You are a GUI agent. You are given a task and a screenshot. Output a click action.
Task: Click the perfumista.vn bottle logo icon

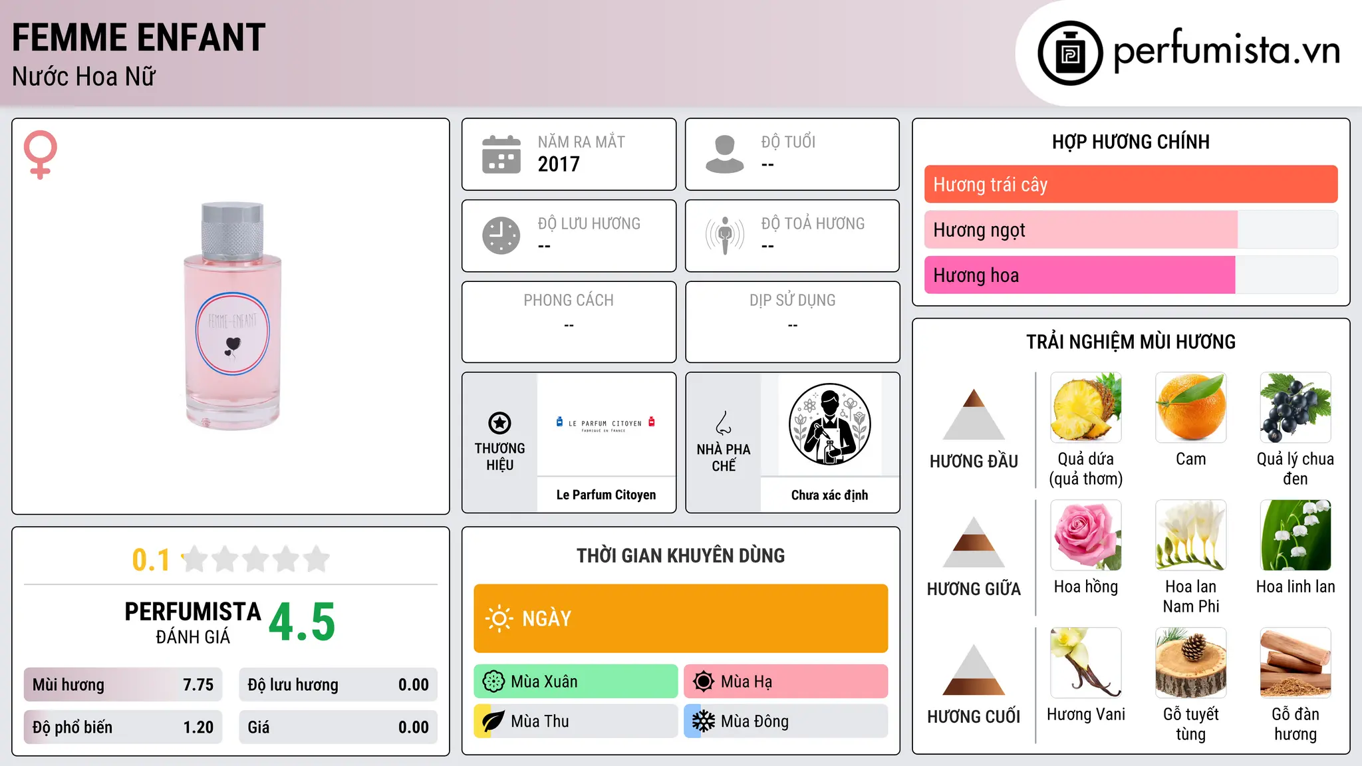pos(1070,53)
